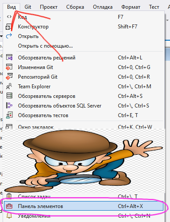Select Обозреватель серверов entry
Image resolution: width=170 pixels, height=222 pixels.
pos(84,96)
